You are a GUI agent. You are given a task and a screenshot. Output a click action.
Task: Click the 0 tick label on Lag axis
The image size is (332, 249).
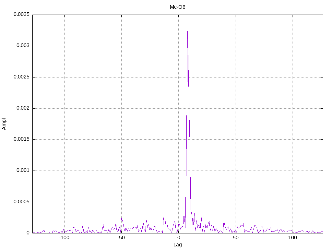(179, 238)
